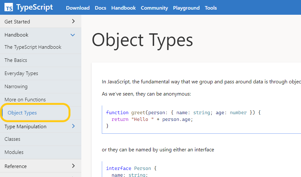Open More on Functions chapter

25,99
